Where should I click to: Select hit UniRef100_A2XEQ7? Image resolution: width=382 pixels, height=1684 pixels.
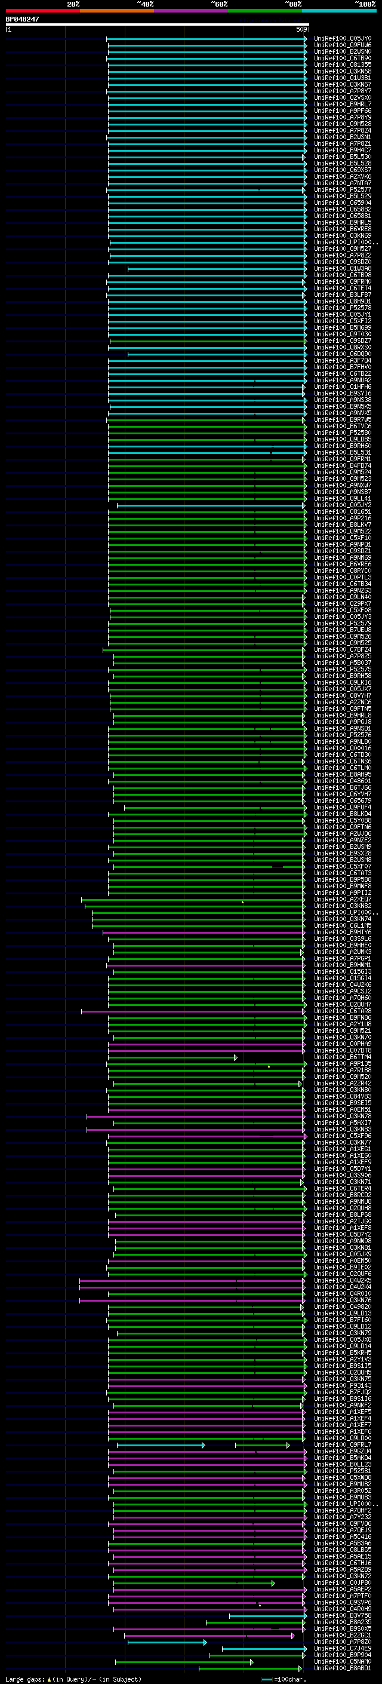click(x=343, y=899)
